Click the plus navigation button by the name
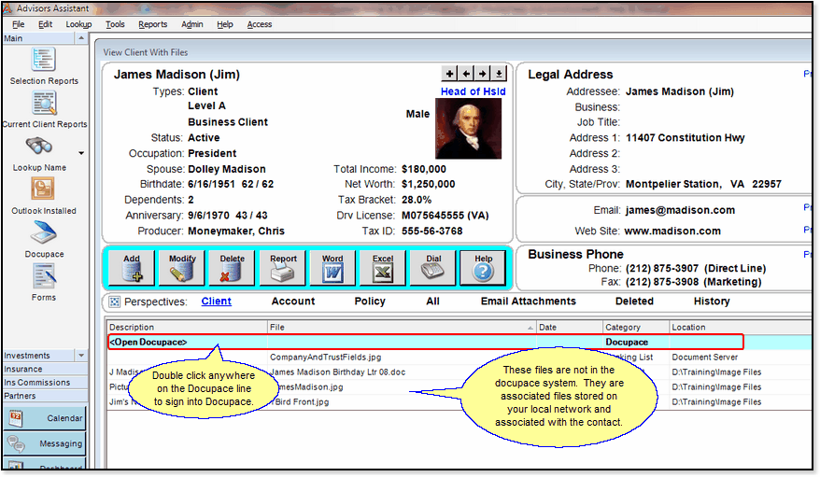 [x=449, y=74]
